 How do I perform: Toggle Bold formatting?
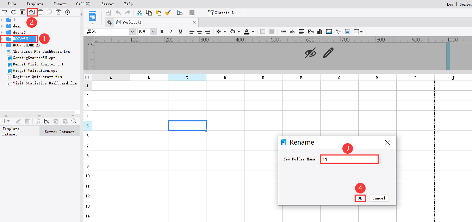[x=162, y=32]
